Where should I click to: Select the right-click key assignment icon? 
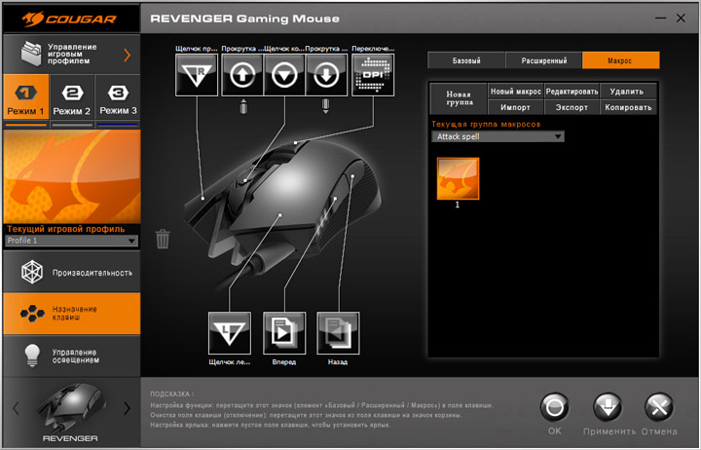coord(197,75)
